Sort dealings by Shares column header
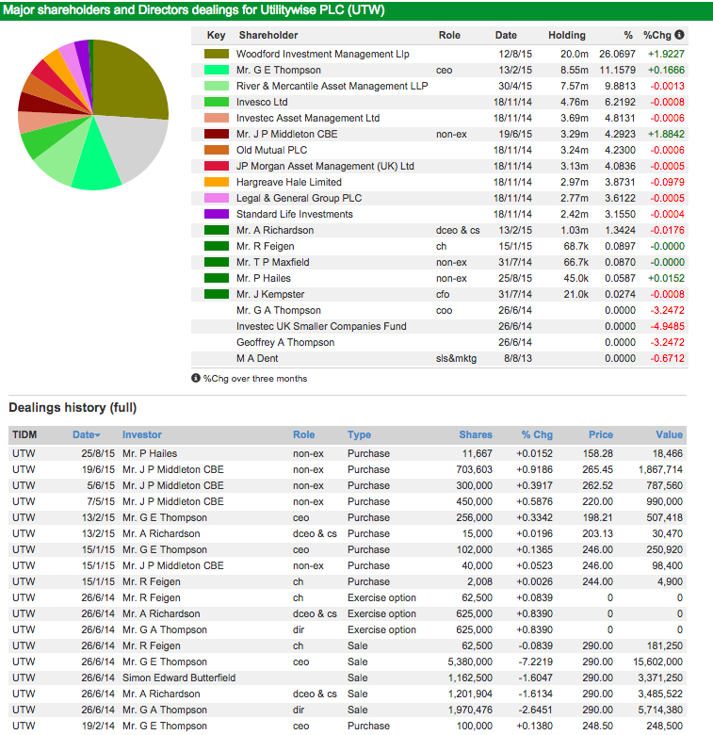This screenshot has height=735, width=713. [x=476, y=434]
